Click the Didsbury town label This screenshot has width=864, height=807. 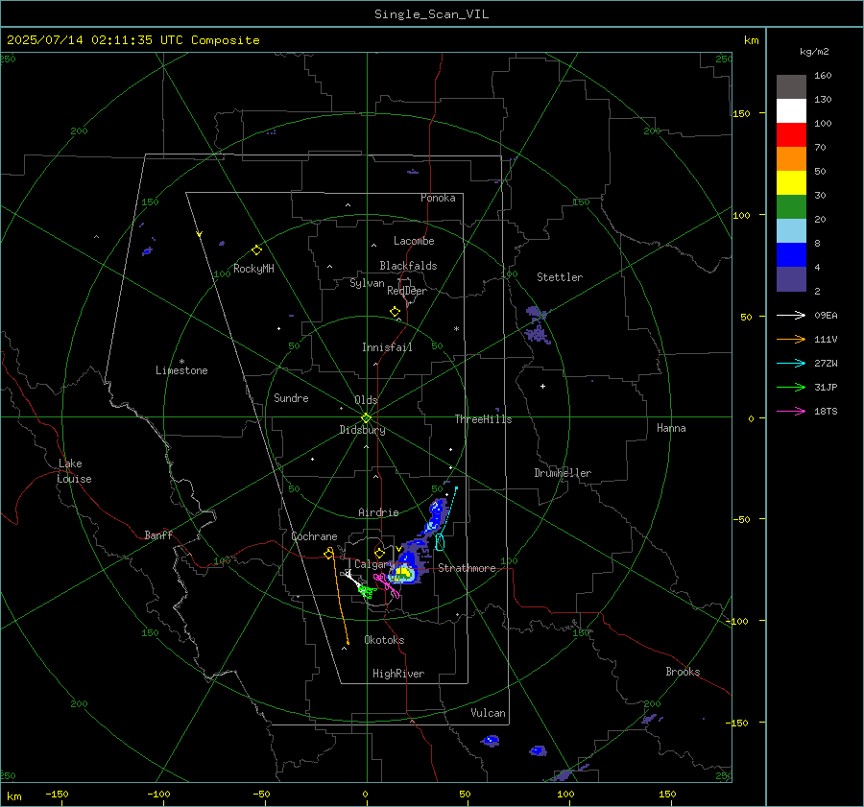click(x=362, y=430)
